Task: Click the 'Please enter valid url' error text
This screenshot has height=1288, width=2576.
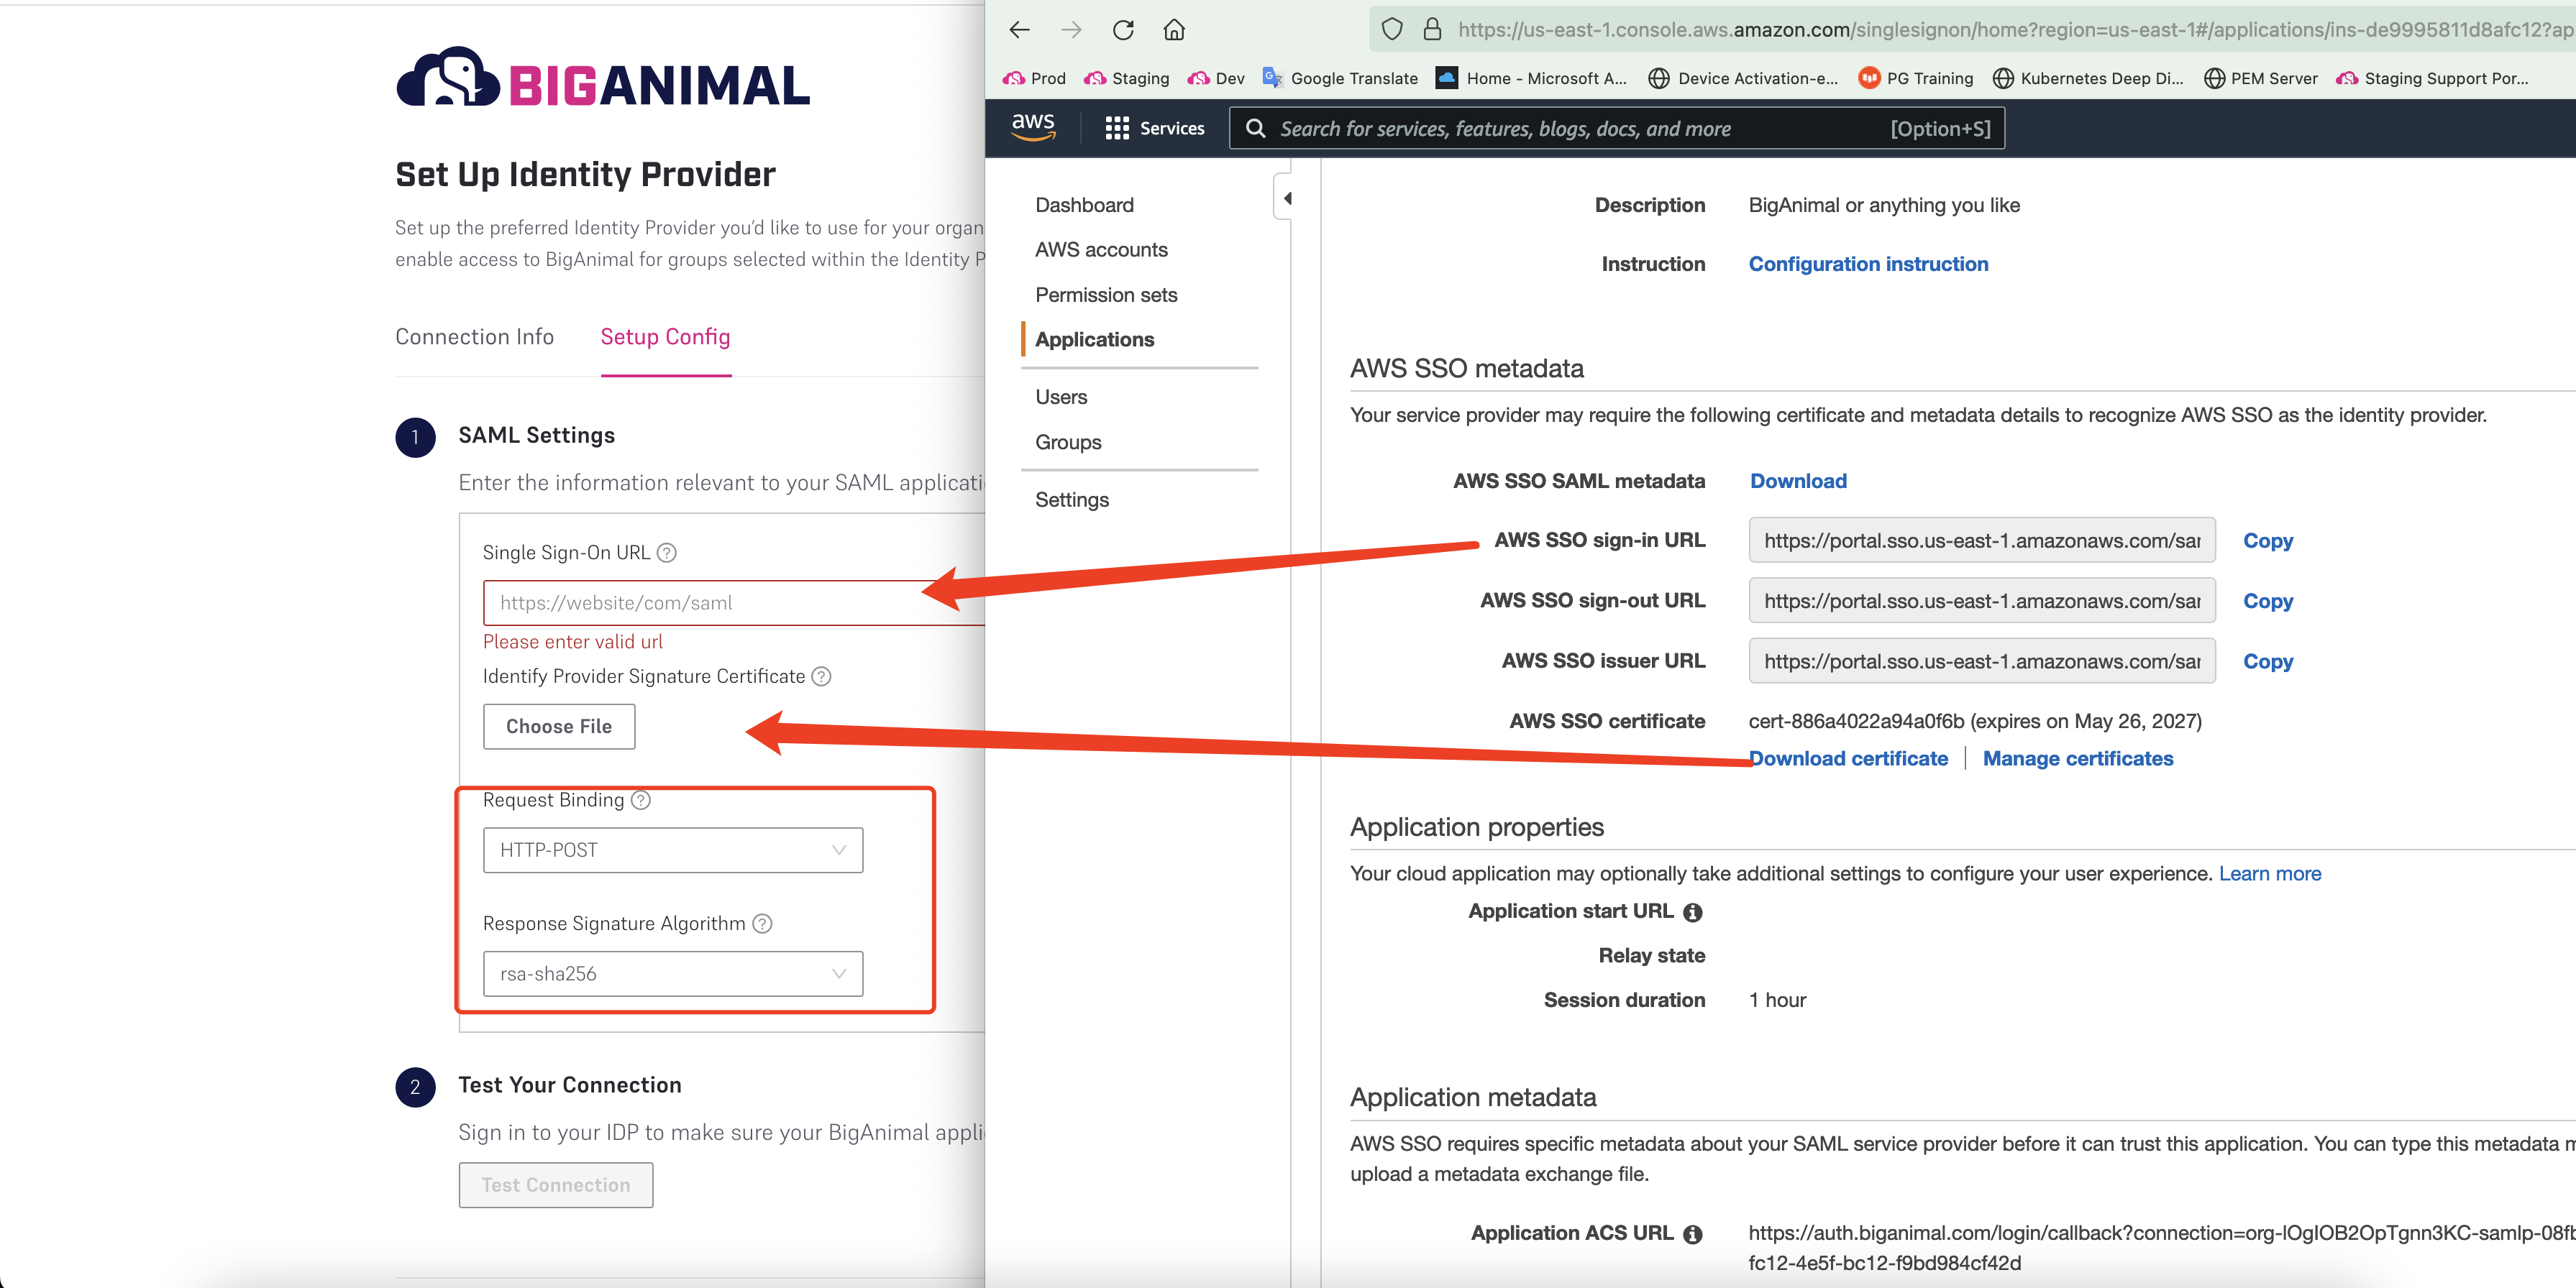Action: click(572, 642)
